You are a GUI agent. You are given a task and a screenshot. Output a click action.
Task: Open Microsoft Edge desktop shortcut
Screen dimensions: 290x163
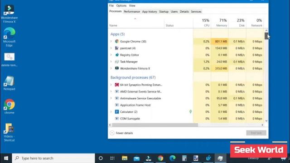pos(9,37)
